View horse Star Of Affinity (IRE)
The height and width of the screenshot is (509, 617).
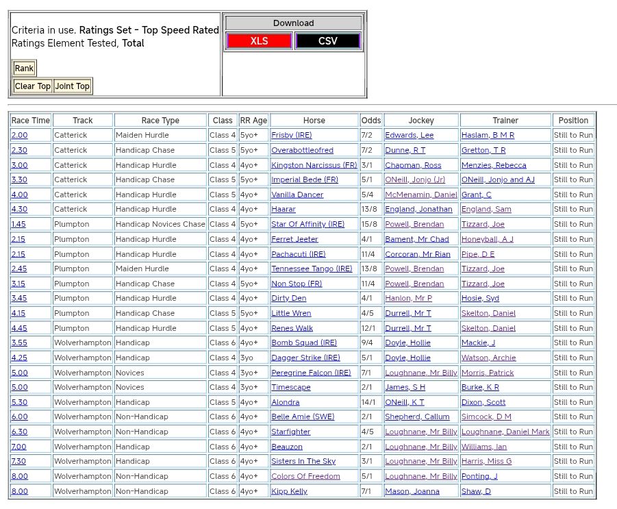coord(307,224)
